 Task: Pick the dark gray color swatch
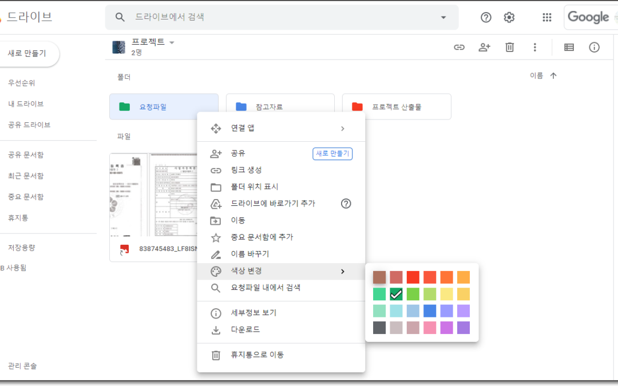coord(379,328)
